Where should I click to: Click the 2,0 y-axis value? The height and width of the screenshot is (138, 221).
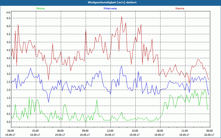(8, 90)
